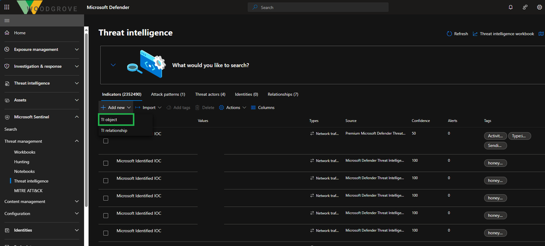The image size is (545, 246).
Task: Expand Configuration in the sidebar
Action: [x=77, y=214]
